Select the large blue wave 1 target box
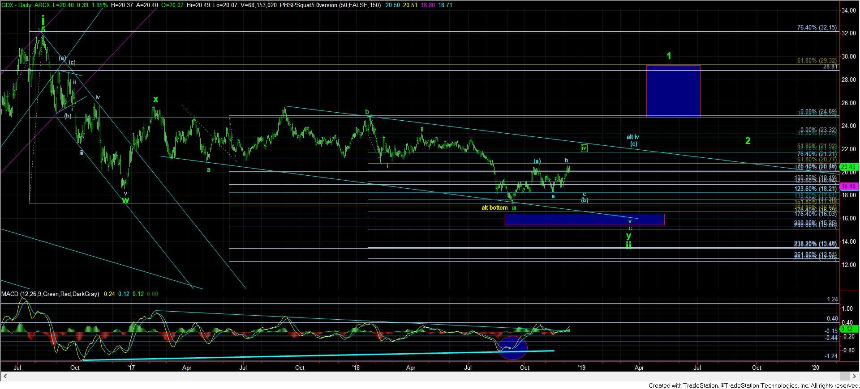This screenshot has width=860, height=389. coord(673,91)
